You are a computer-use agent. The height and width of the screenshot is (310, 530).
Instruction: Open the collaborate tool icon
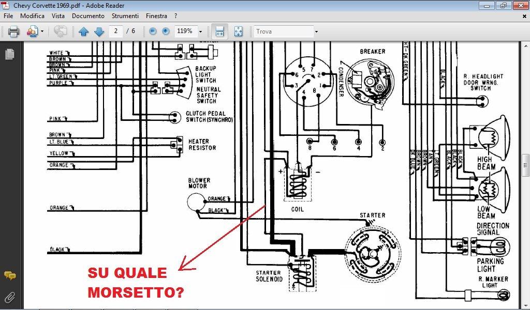tap(32, 32)
